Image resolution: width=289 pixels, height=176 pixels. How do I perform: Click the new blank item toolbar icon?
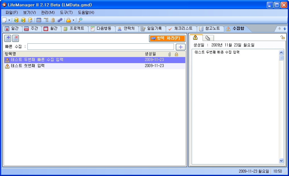tap(4, 20)
